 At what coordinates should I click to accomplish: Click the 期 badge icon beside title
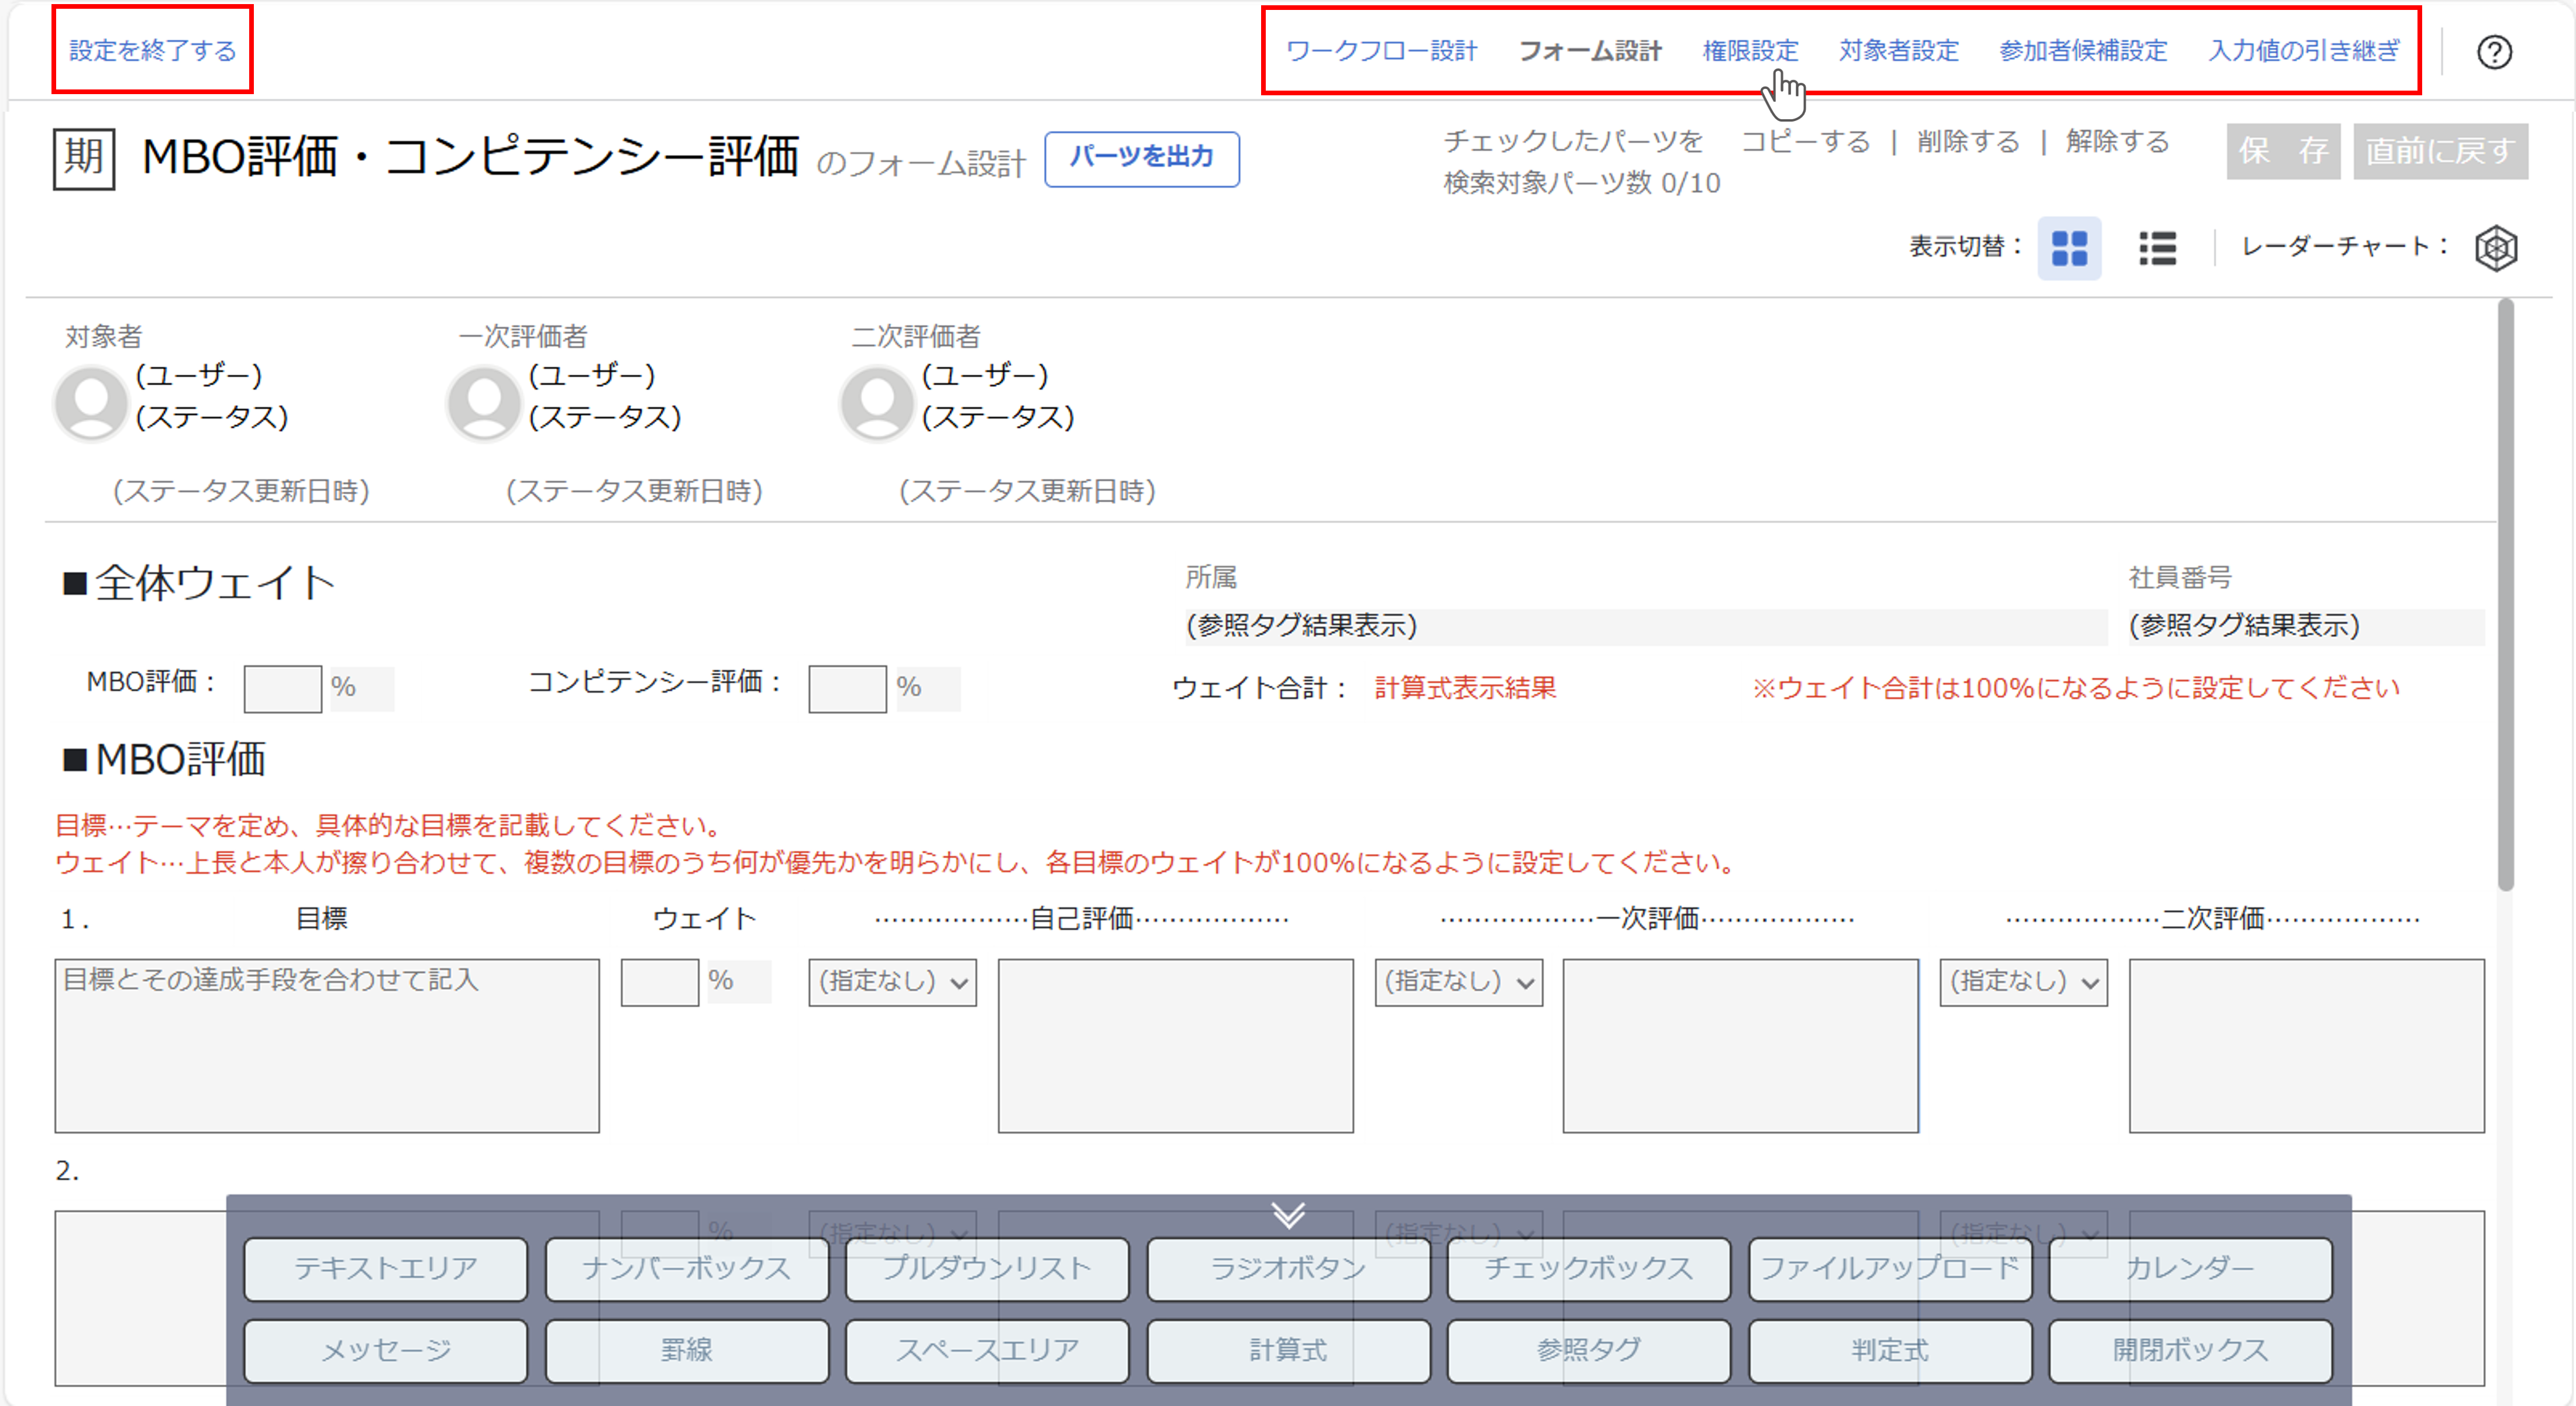click(x=84, y=158)
